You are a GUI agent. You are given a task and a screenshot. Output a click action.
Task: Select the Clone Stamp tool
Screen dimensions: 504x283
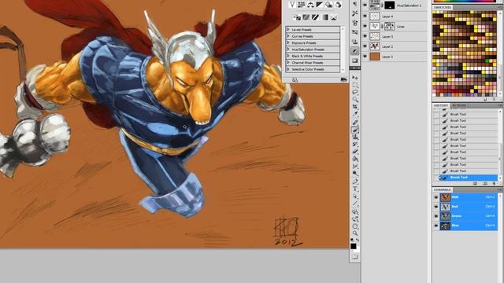pos(355,137)
